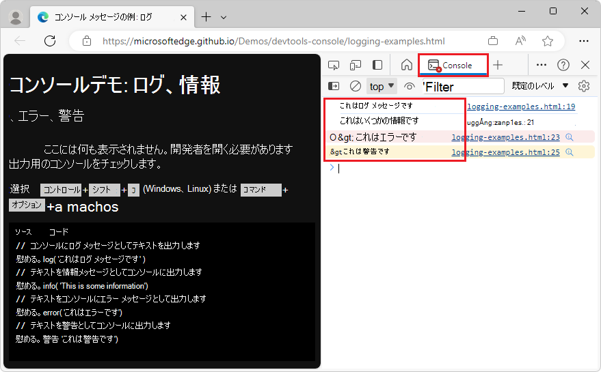The image size is (601, 372).
Task: Click the profile avatar icon in title bar
Action: click(16, 17)
